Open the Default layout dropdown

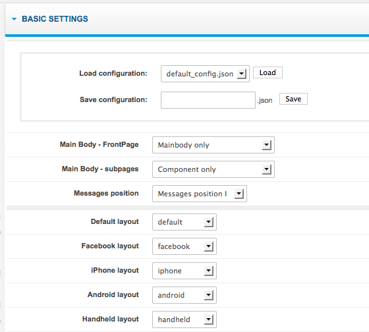click(x=184, y=222)
